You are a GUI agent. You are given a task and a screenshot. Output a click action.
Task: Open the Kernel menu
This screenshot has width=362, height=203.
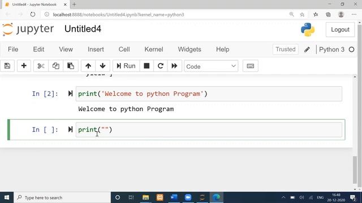click(x=154, y=49)
